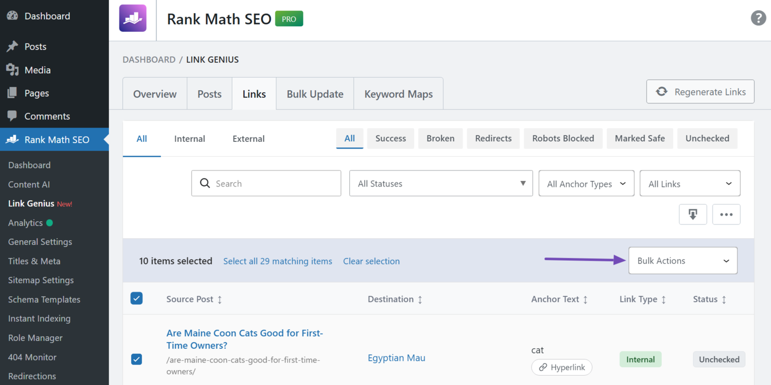The width and height of the screenshot is (771, 385).
Task: Click the PRO badge
Action: (x=289, y=19)
